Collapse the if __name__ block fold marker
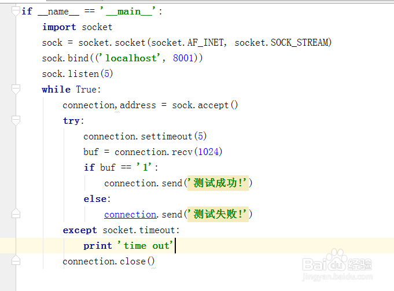Viewport: 394px width, 291px height. [16, 11]
